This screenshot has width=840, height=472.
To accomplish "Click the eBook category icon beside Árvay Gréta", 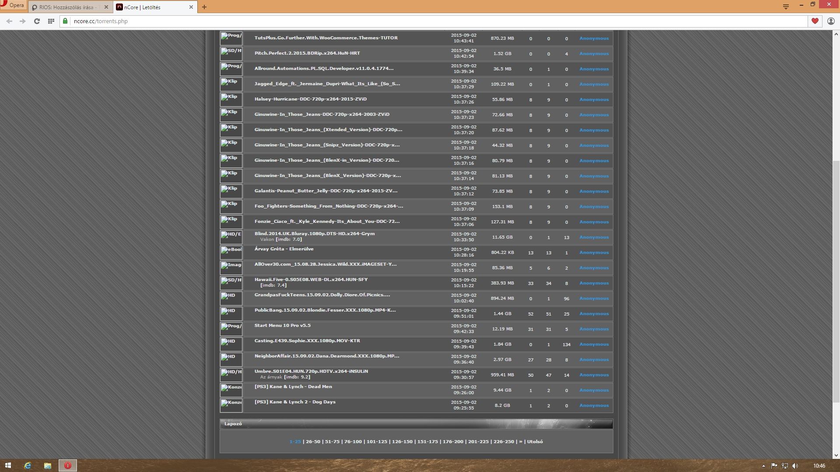I will [x=231, y=252].
